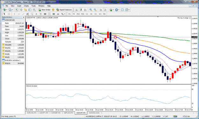This screenshot has width=199, height=119.
Task: Launch the MetaEditor icon
Action: tap(53, 10)
